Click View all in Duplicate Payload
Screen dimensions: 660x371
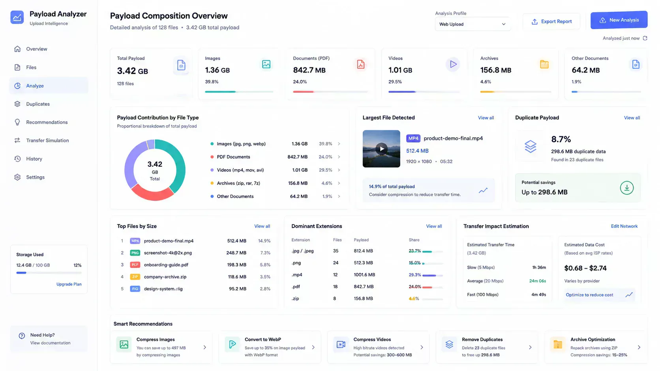point(632,118)
